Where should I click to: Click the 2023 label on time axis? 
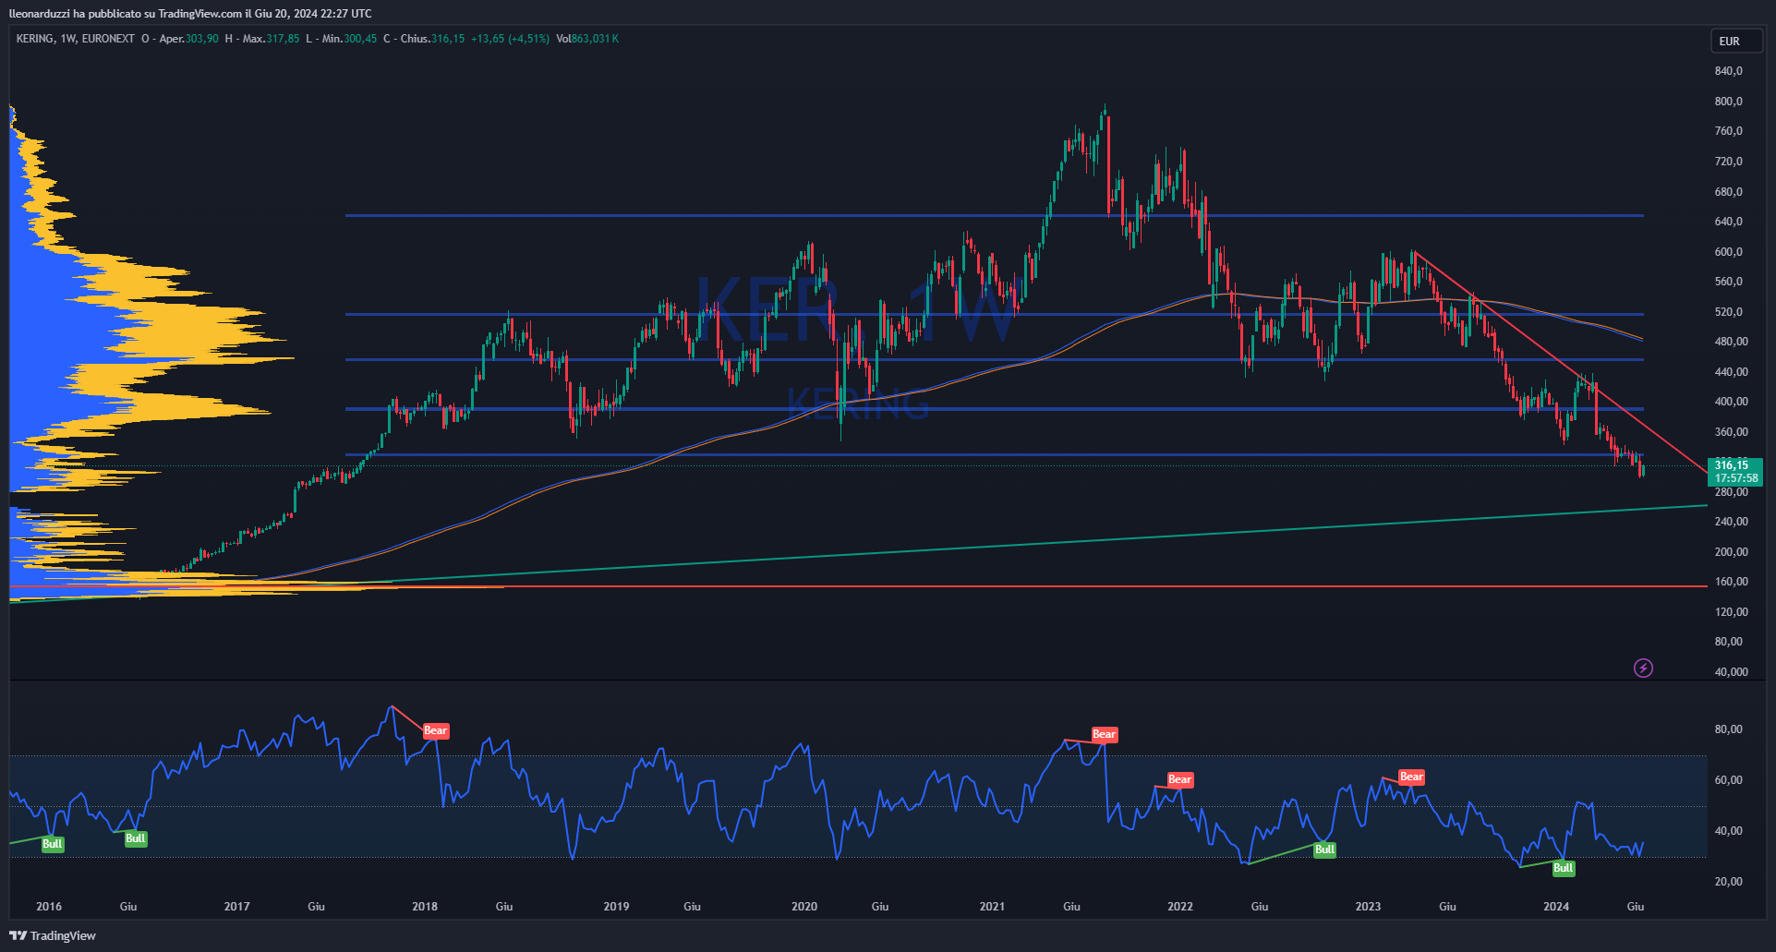(x=1368, y=906)
